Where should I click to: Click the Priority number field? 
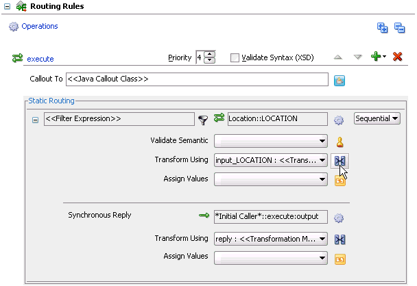pyautogui.click(x=200, y=57)
